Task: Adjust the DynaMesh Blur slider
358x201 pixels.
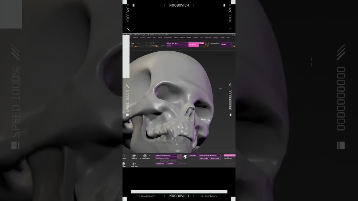Action: [207, 43]
